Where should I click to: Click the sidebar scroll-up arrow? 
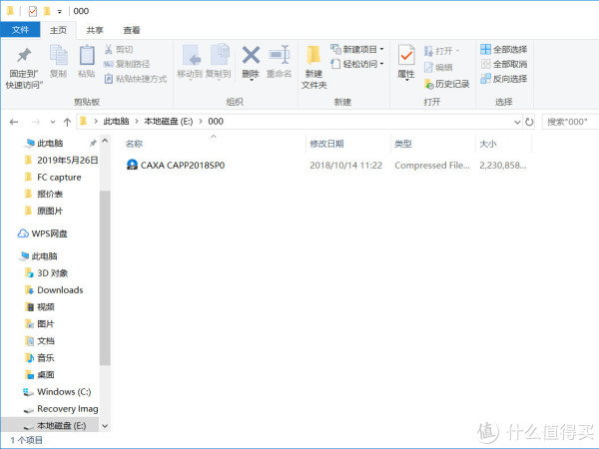pyautogui.click(x=105, y=141)
